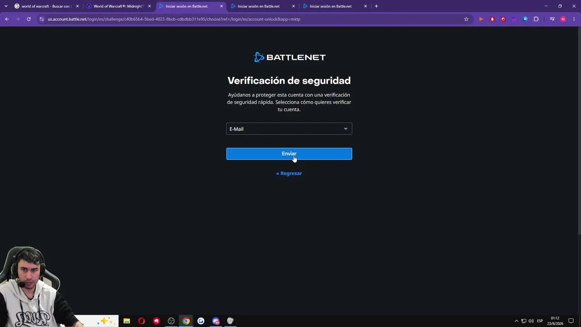581x327 pixels.
Task: Open OBS Studio from the taskbar
Action: (171, 321)
